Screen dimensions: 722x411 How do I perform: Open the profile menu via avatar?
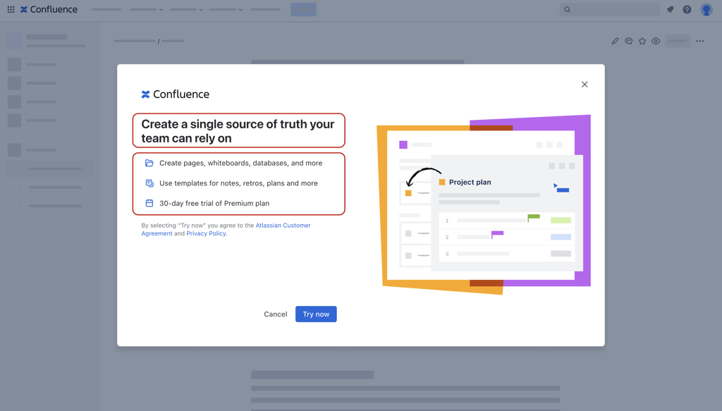click(706, 9)
